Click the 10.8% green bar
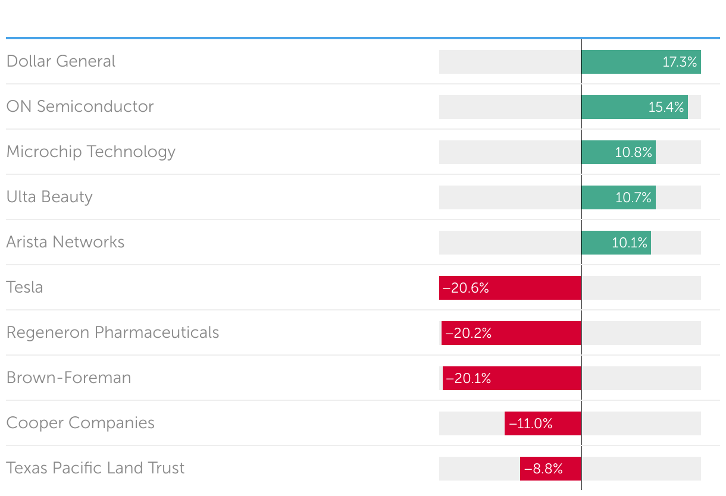The image size is (726, 496). [618, 152]
